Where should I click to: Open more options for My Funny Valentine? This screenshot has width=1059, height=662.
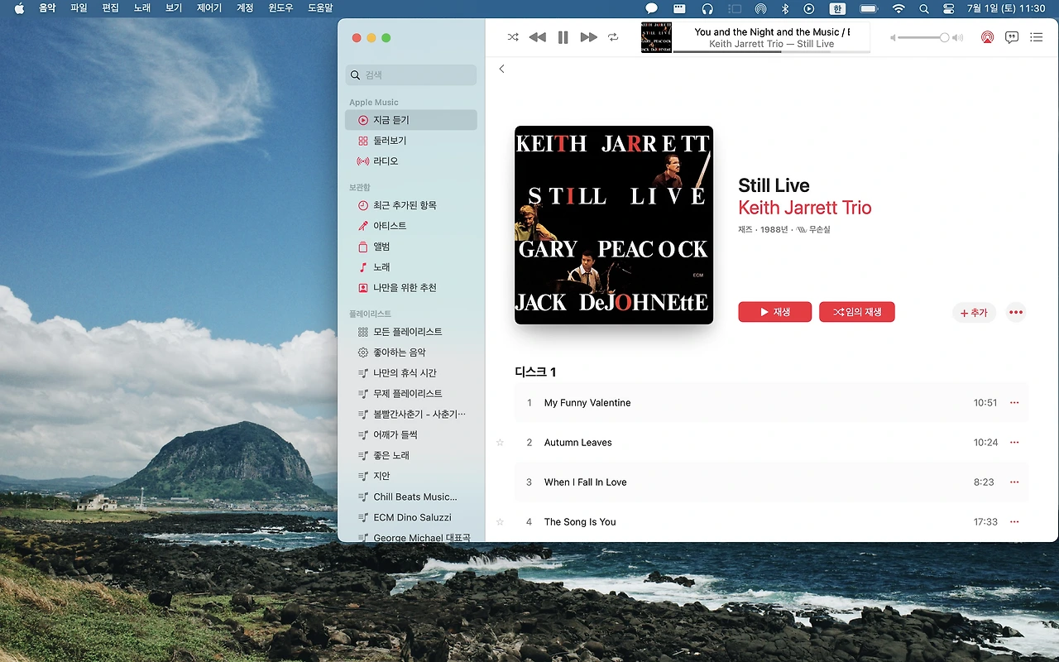point(1014,403)
